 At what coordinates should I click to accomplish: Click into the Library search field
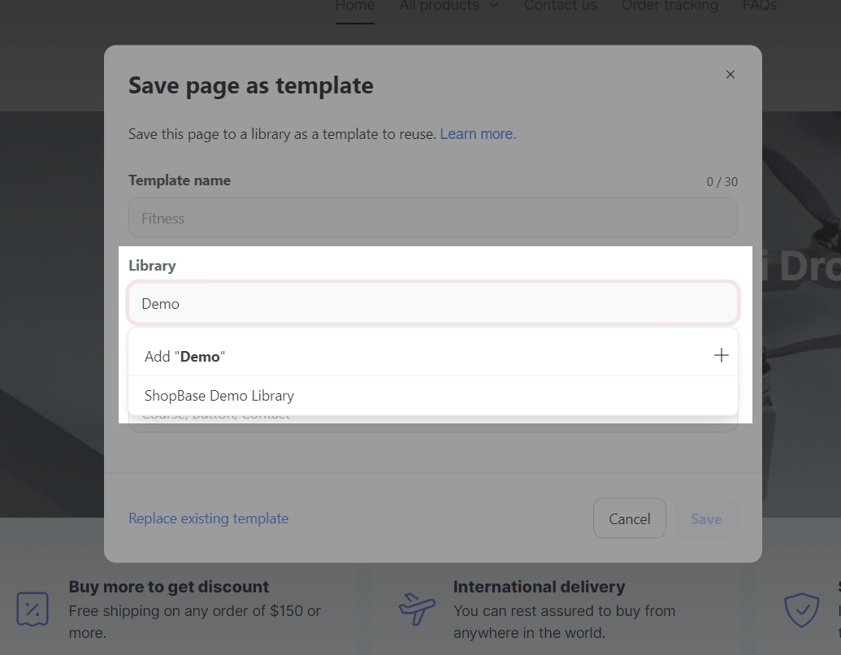(432, 303)
